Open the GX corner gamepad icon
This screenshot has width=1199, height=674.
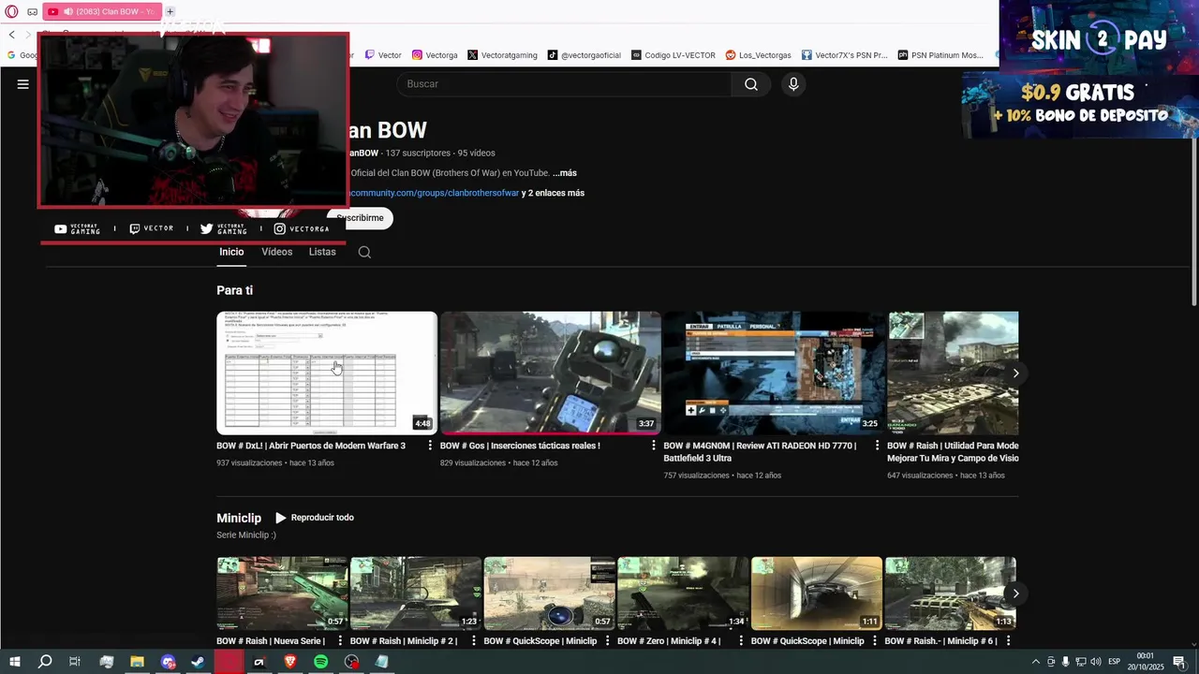point(32,11)
